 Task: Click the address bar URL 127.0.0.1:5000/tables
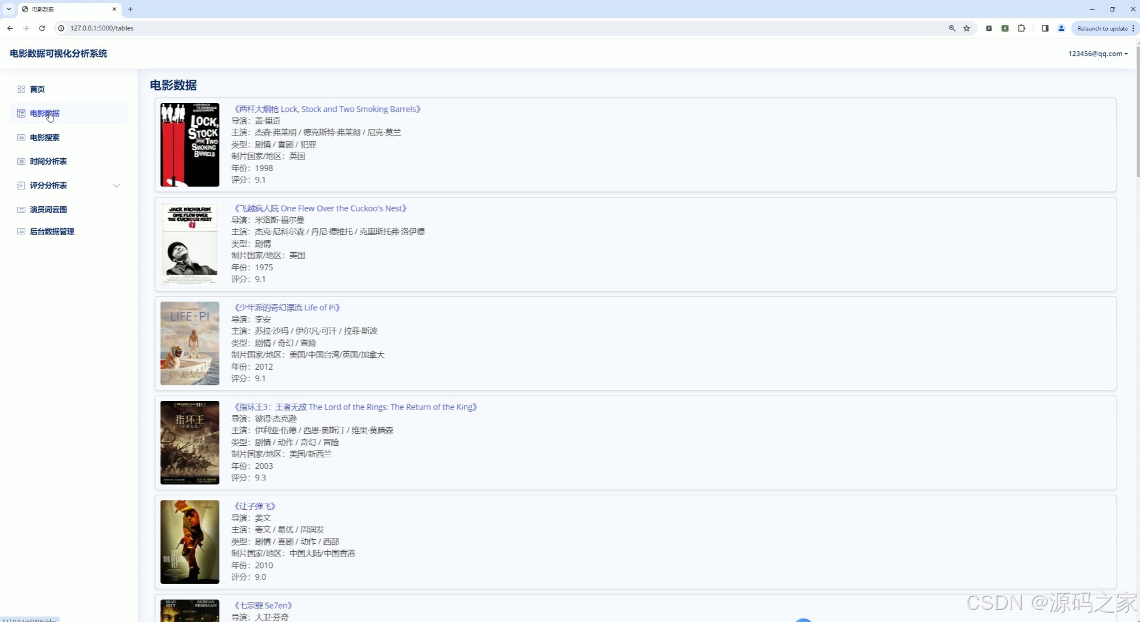pyautogui.click(x=102, y=28)
